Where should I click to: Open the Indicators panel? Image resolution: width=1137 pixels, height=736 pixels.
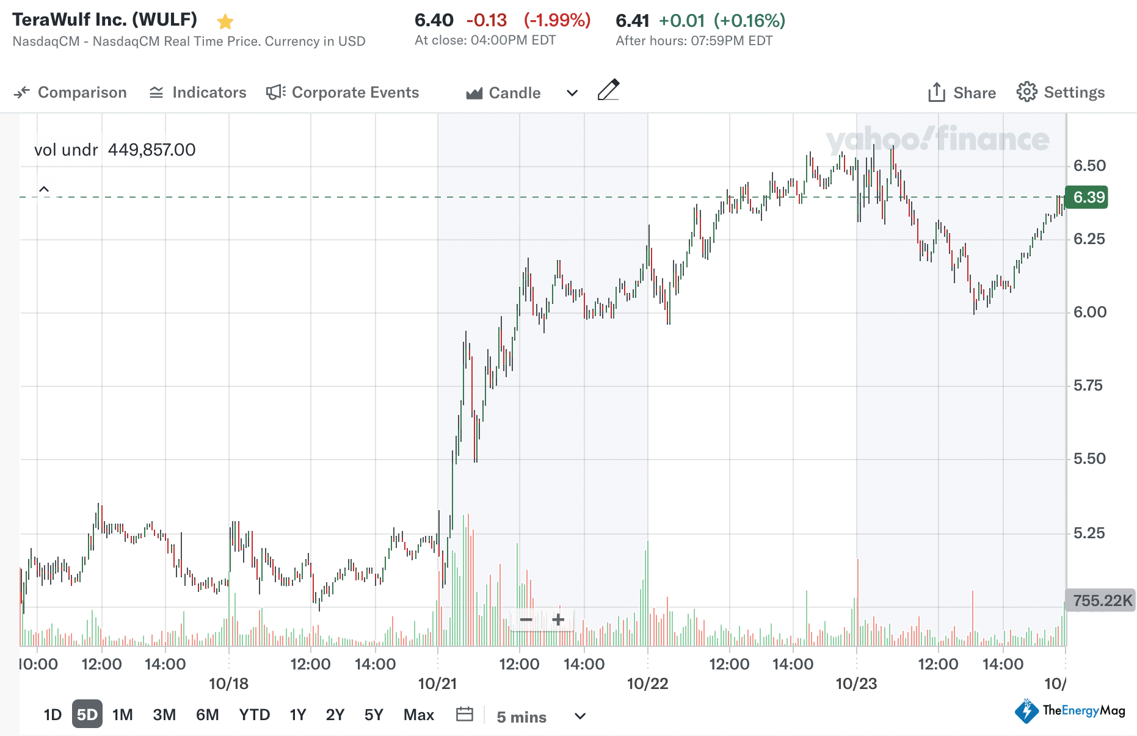point(197,92)
